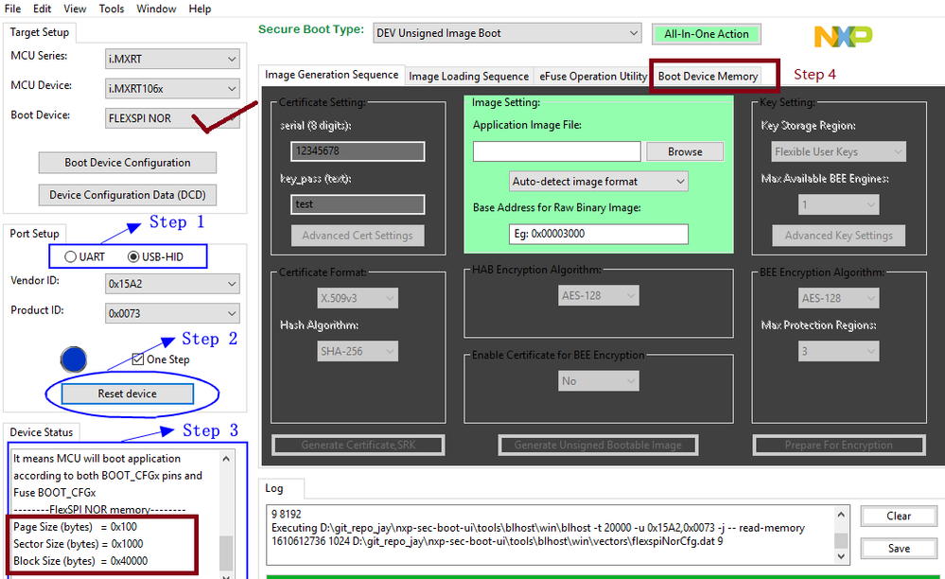945x579 pixels.
Task: Click the Device Status scrollbar up arrow
Action: tap(226, 459)
